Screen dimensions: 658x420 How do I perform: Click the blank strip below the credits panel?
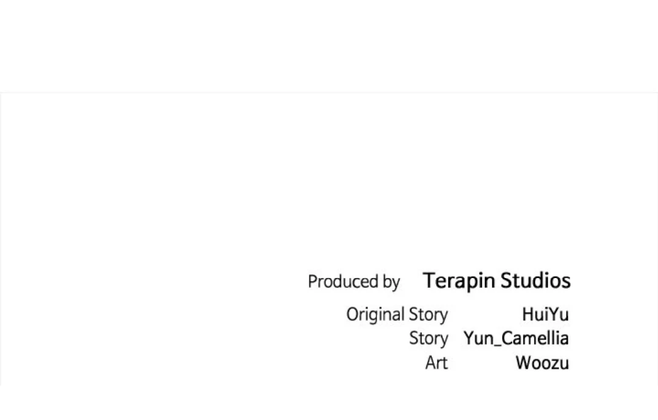329,403
